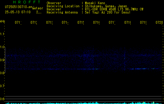The height and width of the screenshot is (104, 164).
Task: Click the RTL-SDR SDR# 43dB receiver details
Action: point(114,9)
